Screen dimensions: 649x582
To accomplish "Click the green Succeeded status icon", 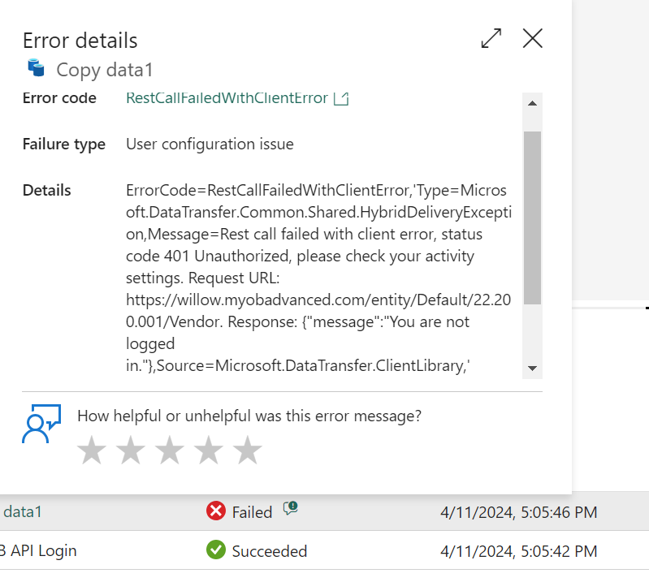I will coord(215,550).
